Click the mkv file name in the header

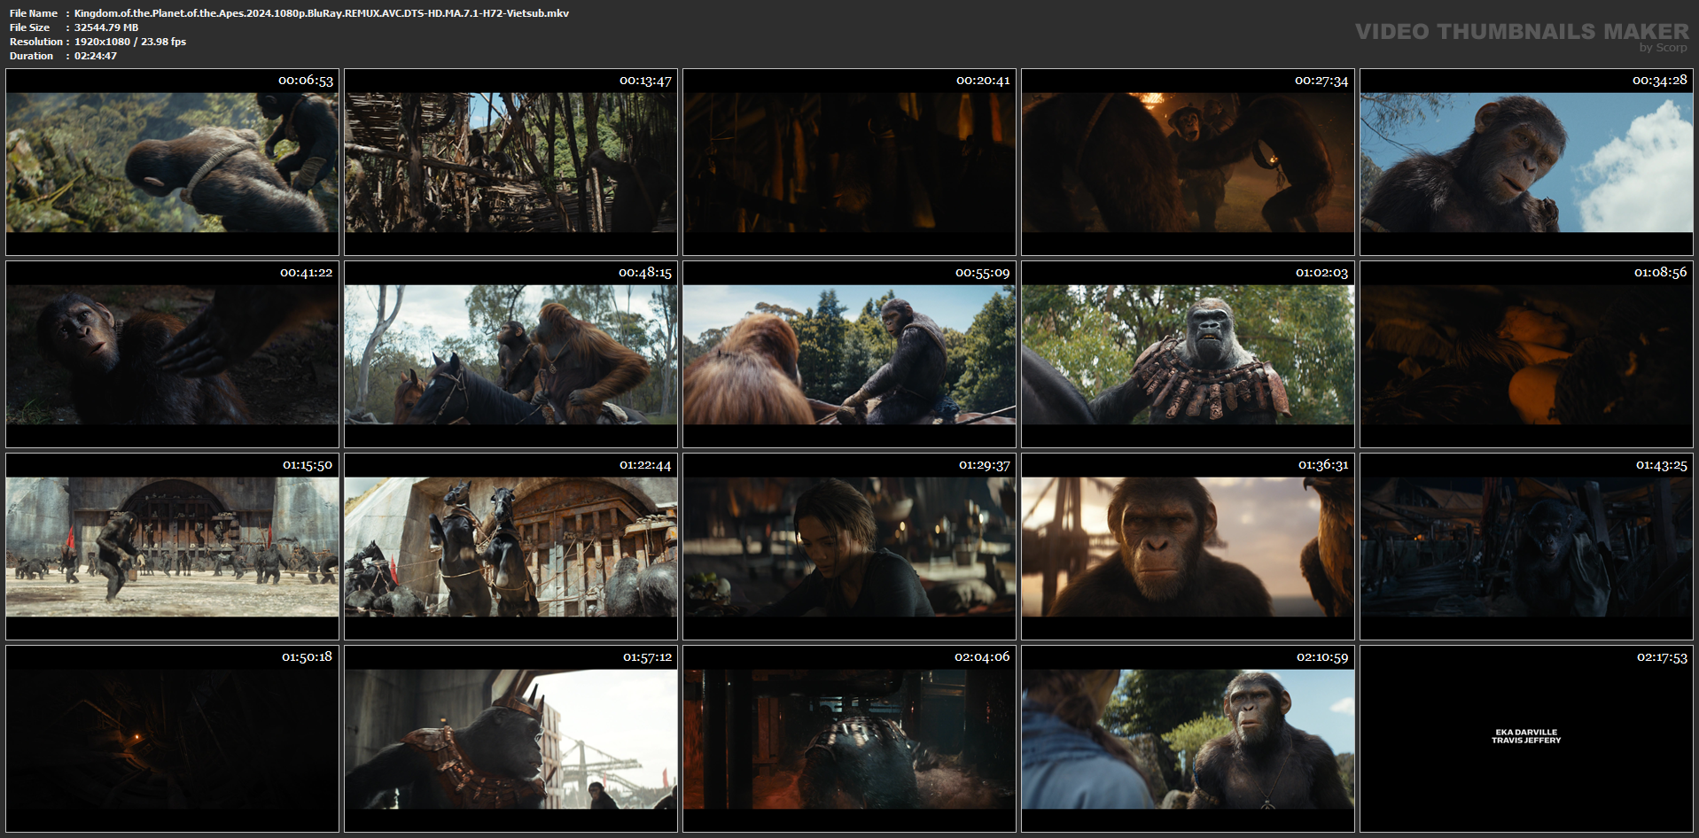pos(322,13)
